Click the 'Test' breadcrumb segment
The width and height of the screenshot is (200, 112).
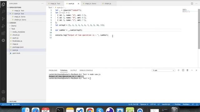(x=50, y=7)
